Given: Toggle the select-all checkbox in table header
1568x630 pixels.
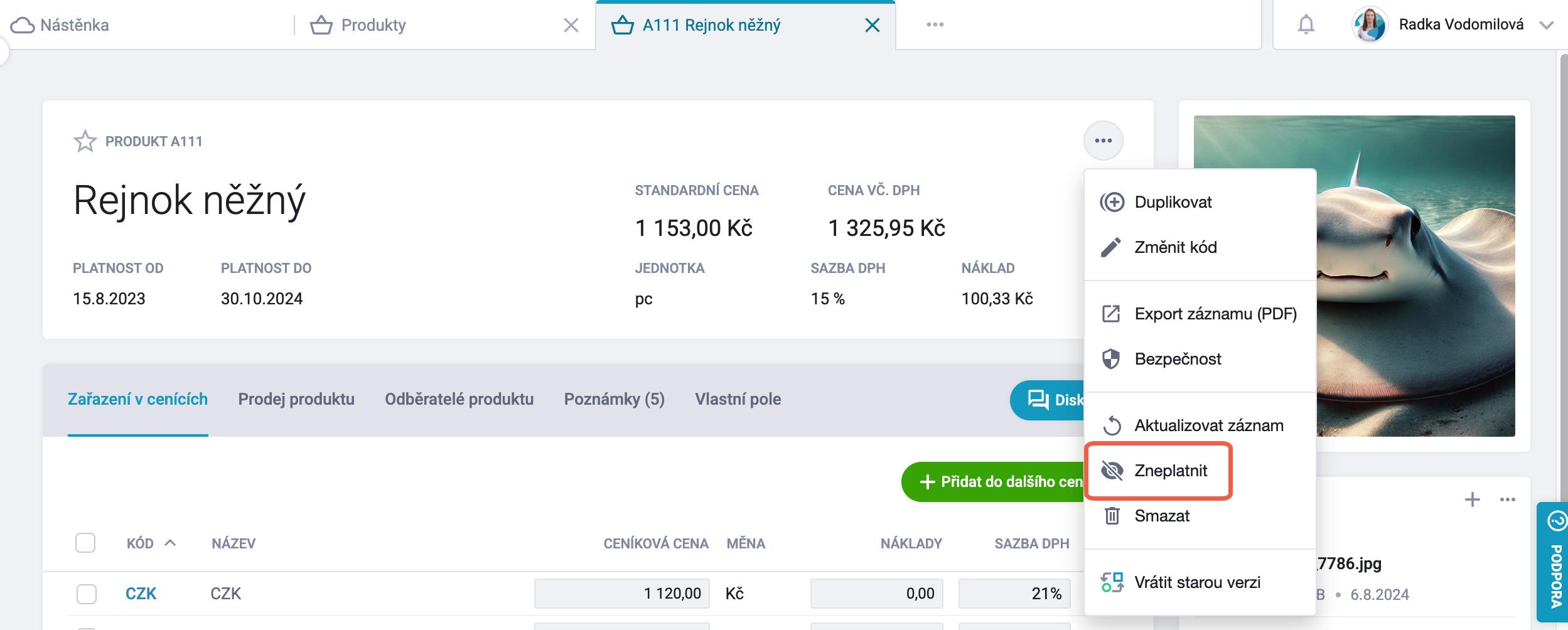Looking at the screenshot, I should tap(85, 543).
